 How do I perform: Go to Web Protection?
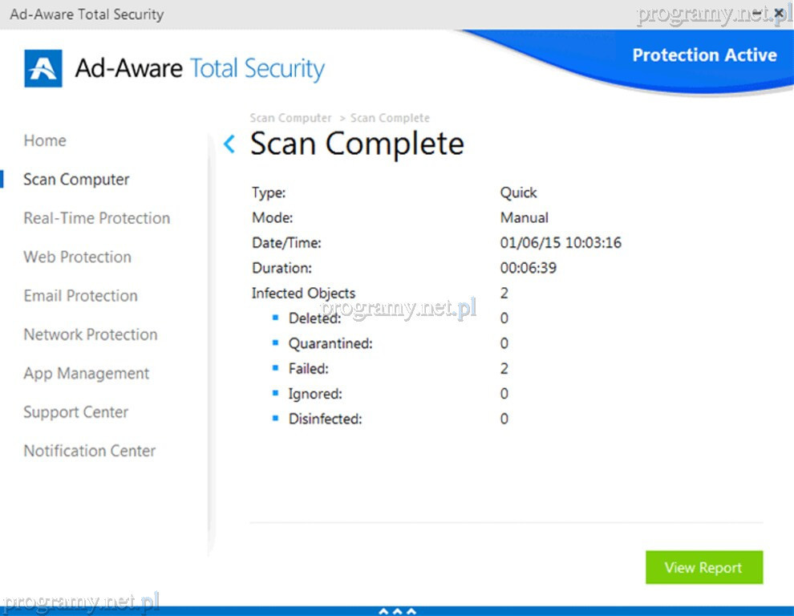click(77, 257)
